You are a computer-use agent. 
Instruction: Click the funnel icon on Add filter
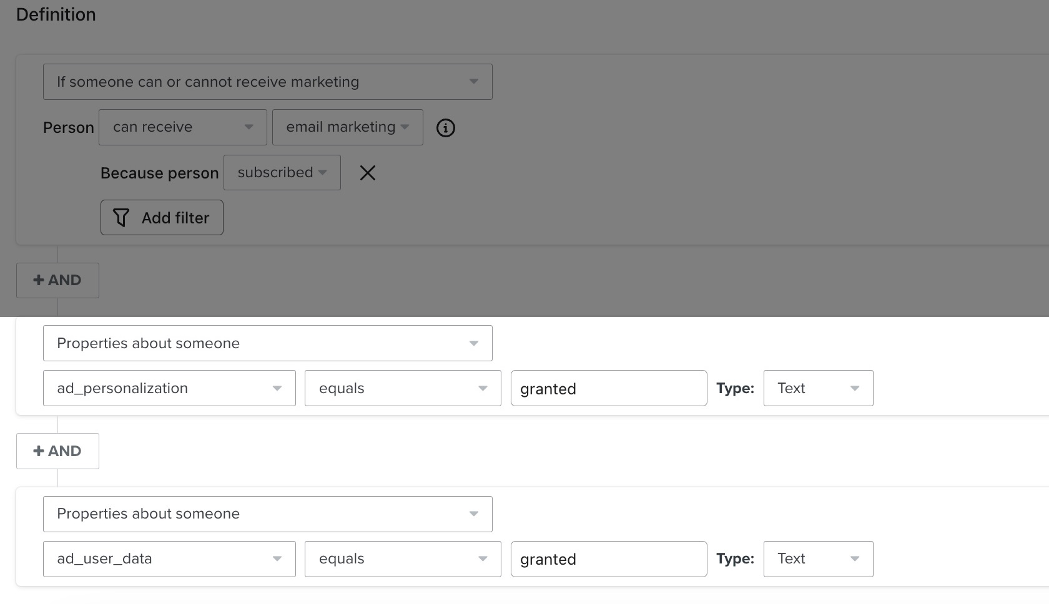pos(122,217)
